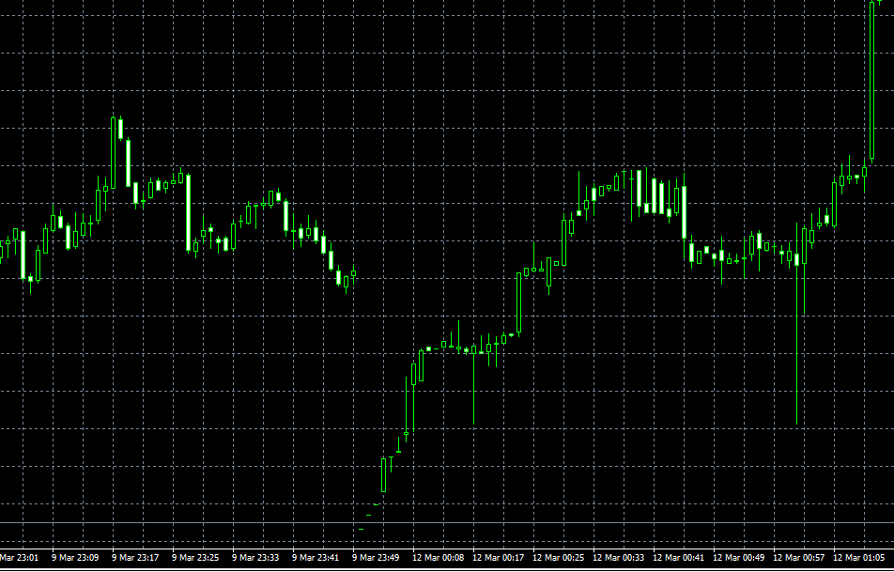Click the 12 Mar 01:05 time label
894x572 pixels.
click(859, 557)
